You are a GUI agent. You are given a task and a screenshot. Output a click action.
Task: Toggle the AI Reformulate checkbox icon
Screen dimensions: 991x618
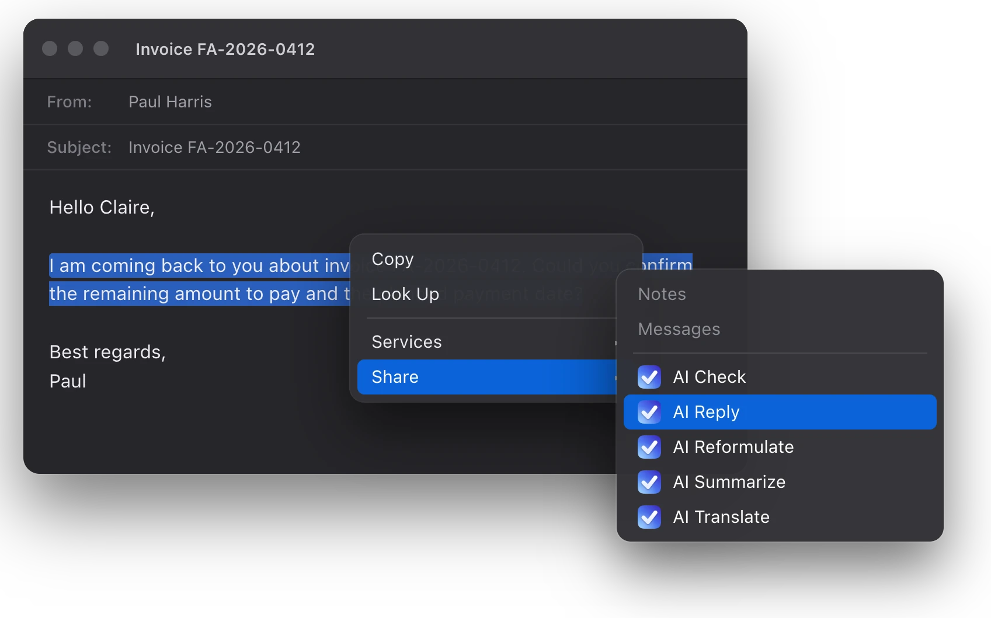click(649, 447)
